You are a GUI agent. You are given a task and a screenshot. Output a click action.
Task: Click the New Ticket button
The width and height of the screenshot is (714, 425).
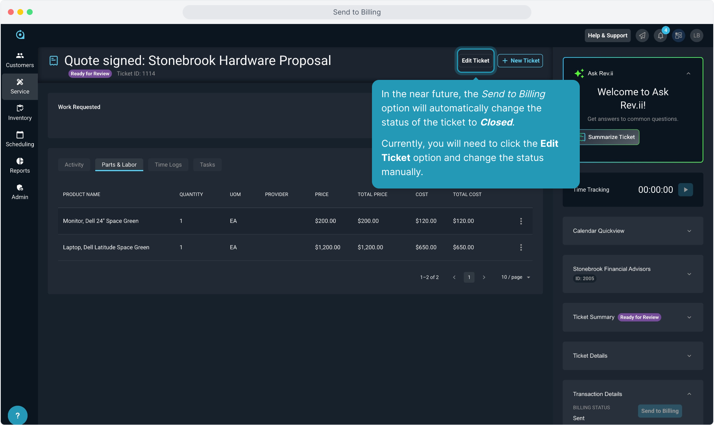(520, 61)
